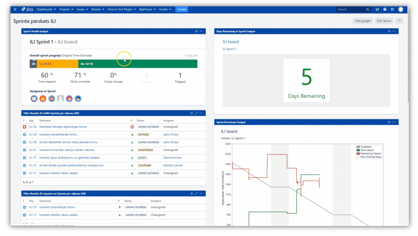This screenshot has width=418, height=236.
Task: Open issue key ILI-28
Action: point(33,142)
